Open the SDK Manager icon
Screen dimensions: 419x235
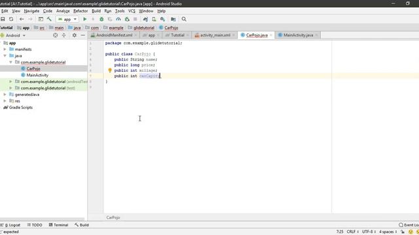[162, 19]
